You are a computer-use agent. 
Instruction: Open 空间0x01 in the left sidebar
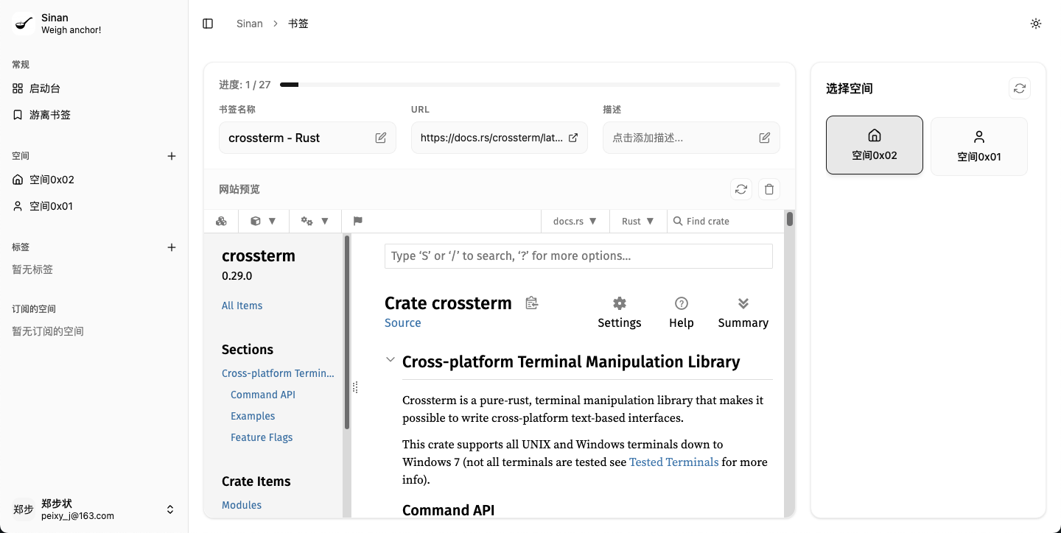tap(94, 206)
